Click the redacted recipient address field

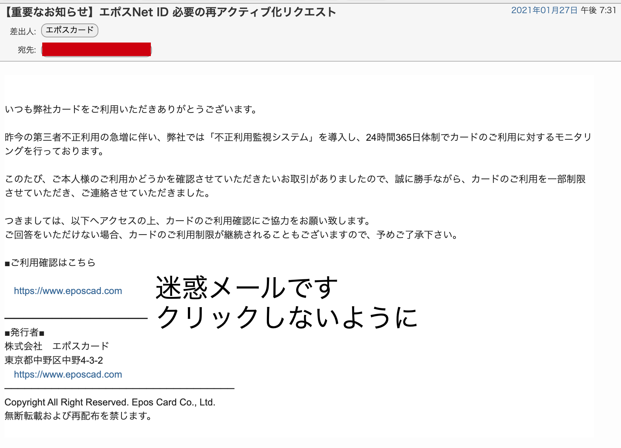tap(97, 49)
